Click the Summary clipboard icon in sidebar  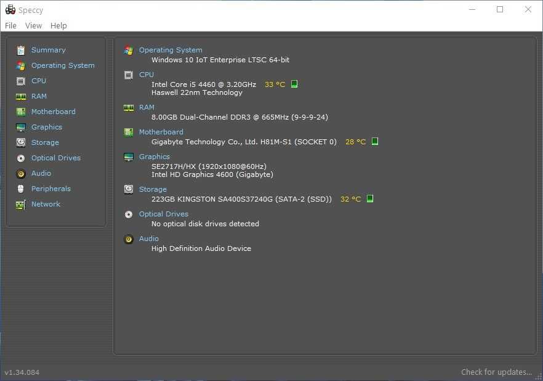pos(21,51)
